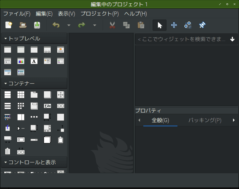Select the Flow Box container widget
239x189 pixels.
click(21, 106)
